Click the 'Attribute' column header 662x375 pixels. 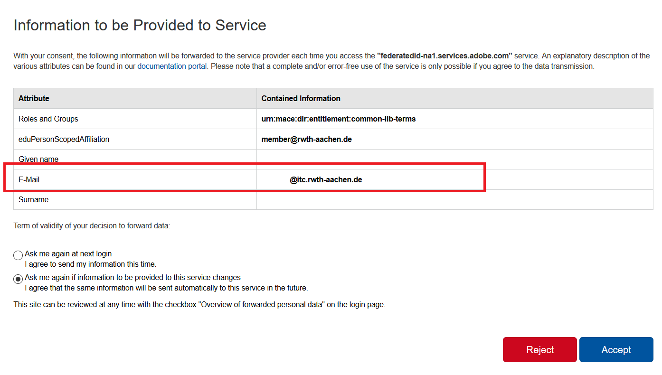[34, 98]
